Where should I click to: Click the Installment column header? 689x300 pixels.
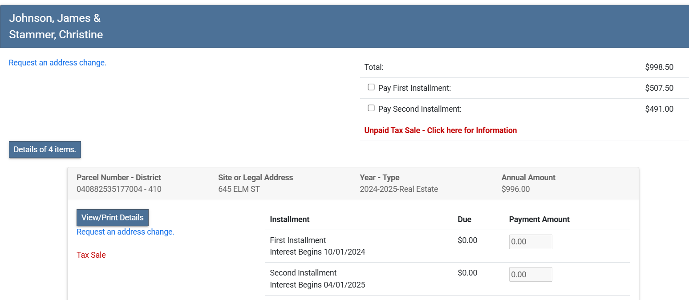(290, 219)
